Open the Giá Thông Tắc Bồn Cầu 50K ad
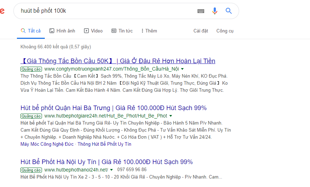Viewport: 310px width, 187px height. point(118,61)
